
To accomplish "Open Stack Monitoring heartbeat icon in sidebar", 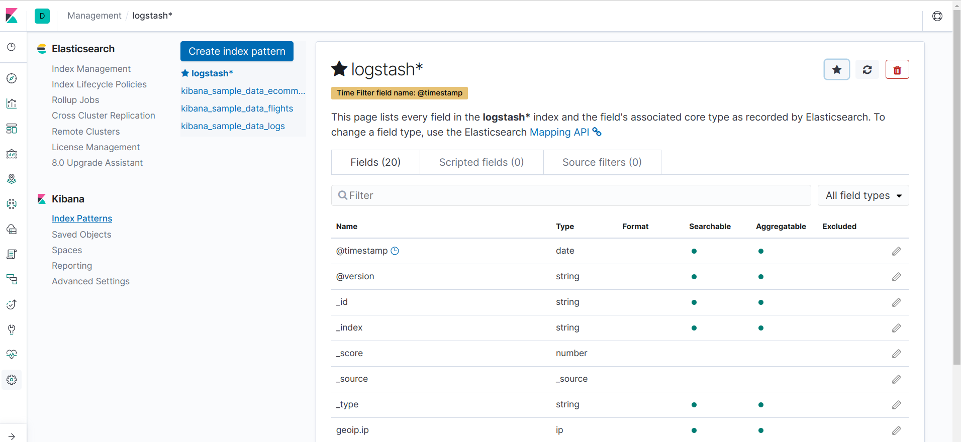I will click(x=12, y=355).
